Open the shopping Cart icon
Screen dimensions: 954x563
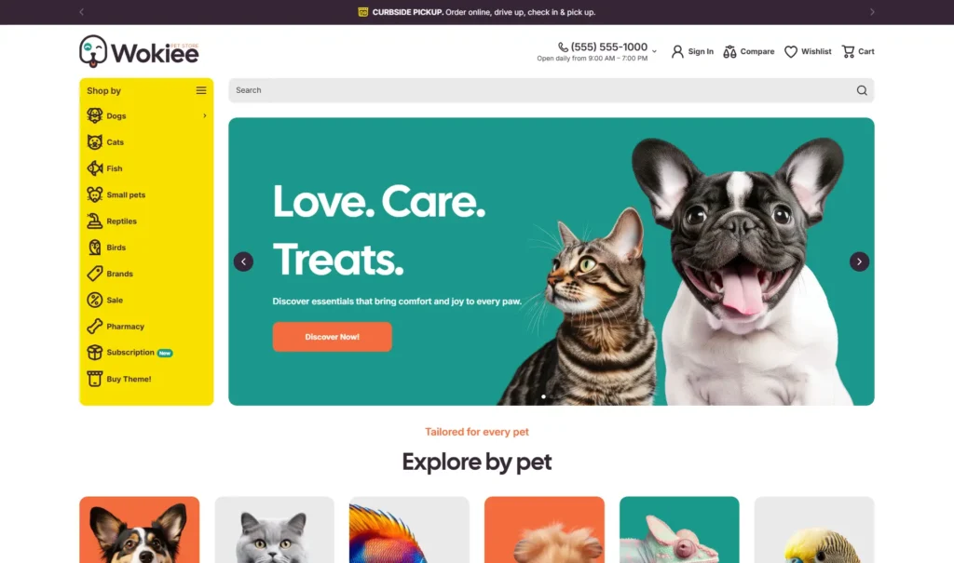pos(848,52)
